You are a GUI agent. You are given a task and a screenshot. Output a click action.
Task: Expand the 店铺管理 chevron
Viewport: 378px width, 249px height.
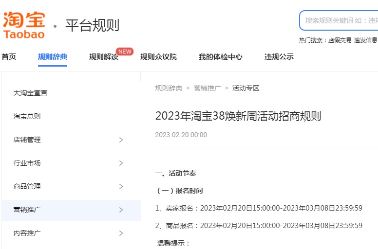121,140
